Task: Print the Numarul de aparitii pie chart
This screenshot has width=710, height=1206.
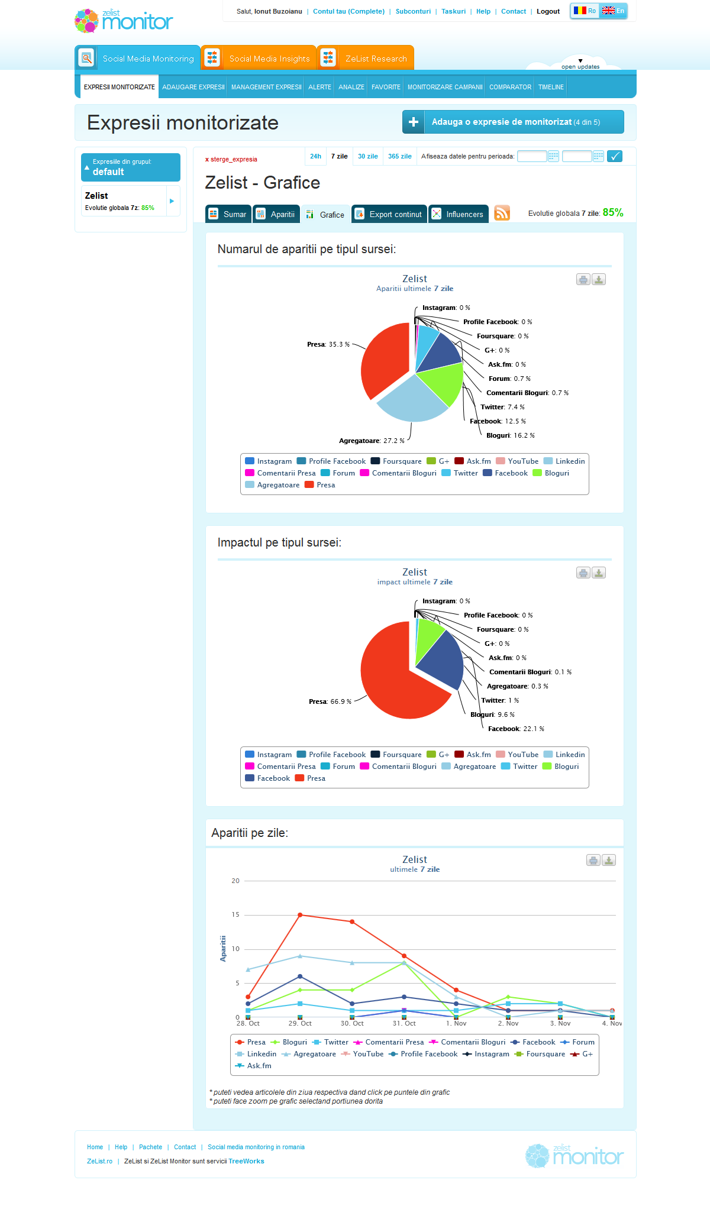Action: pyautogui.click(x=583, y=280)
